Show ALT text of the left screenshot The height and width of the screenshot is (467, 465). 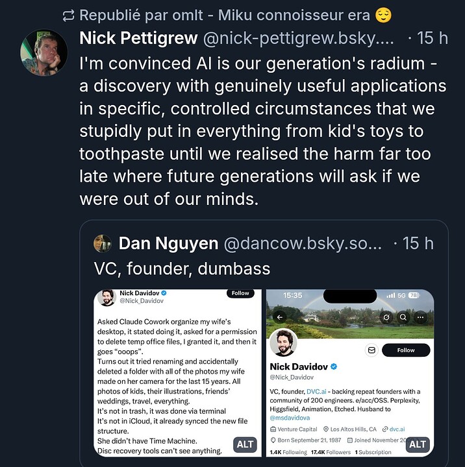click(245, 444)
